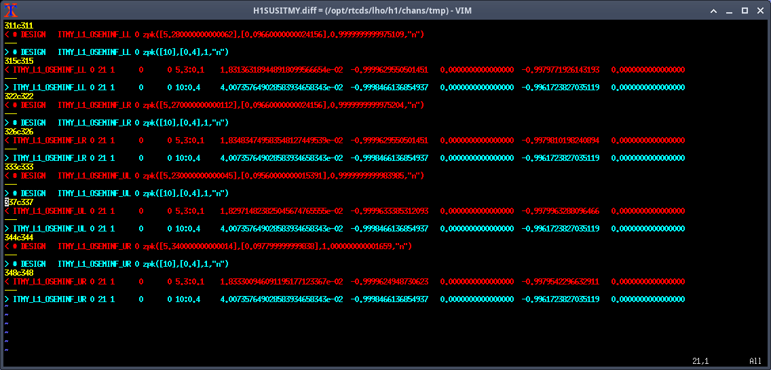Viewport: 771px width, 370px height.
Task: Close the H1SUSITMY.diff VIM window
Action: pyautogui.click(x=759, y=11)
